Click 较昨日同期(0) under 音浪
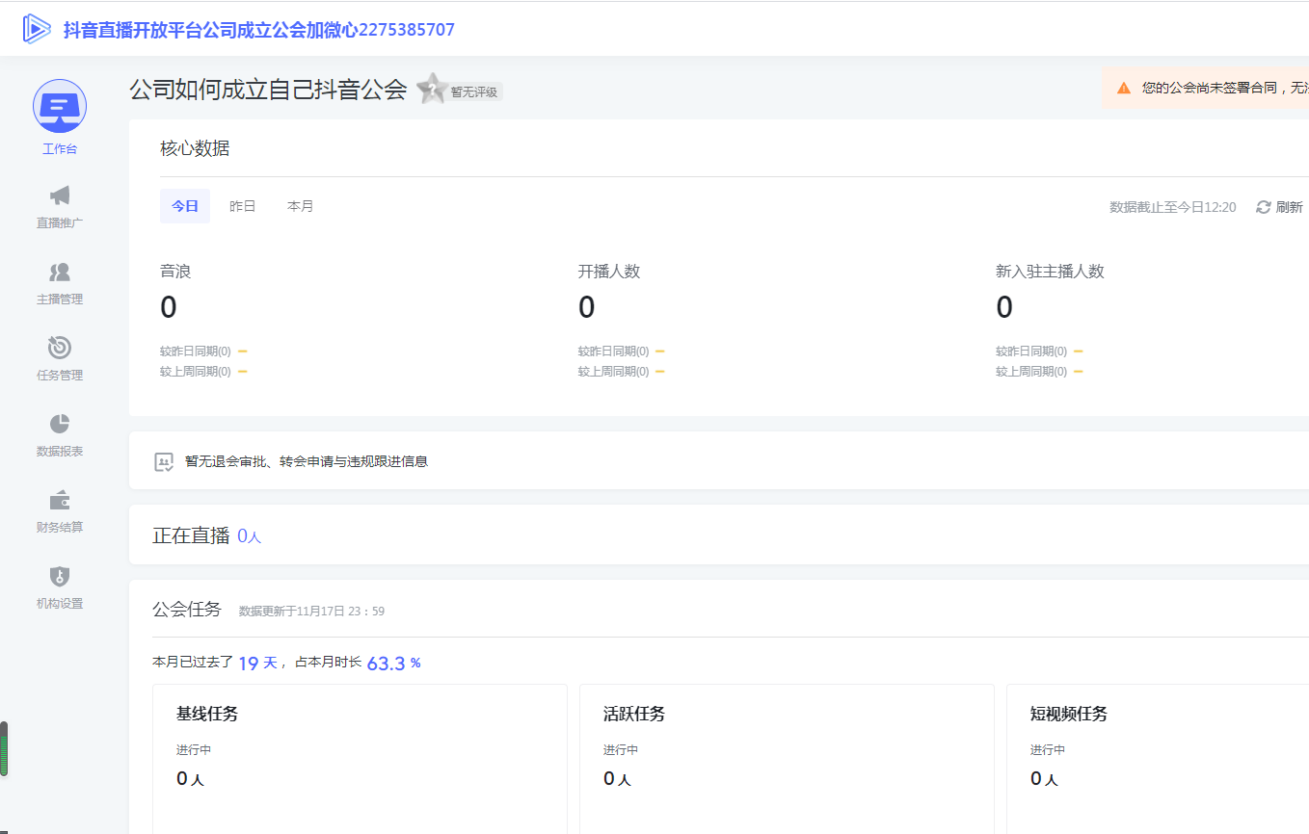 [x=196, y=352]
